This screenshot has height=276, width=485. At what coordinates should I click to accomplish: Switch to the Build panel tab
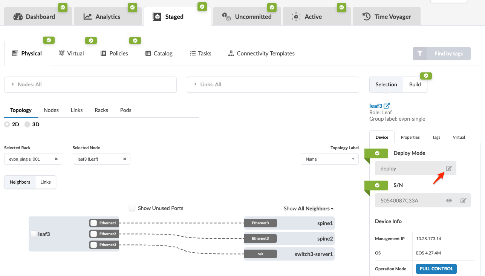[415, 84]
